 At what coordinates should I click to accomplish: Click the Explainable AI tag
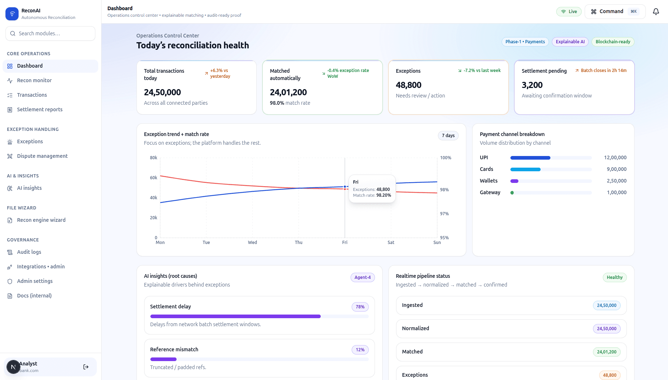[x=570, y=42]
